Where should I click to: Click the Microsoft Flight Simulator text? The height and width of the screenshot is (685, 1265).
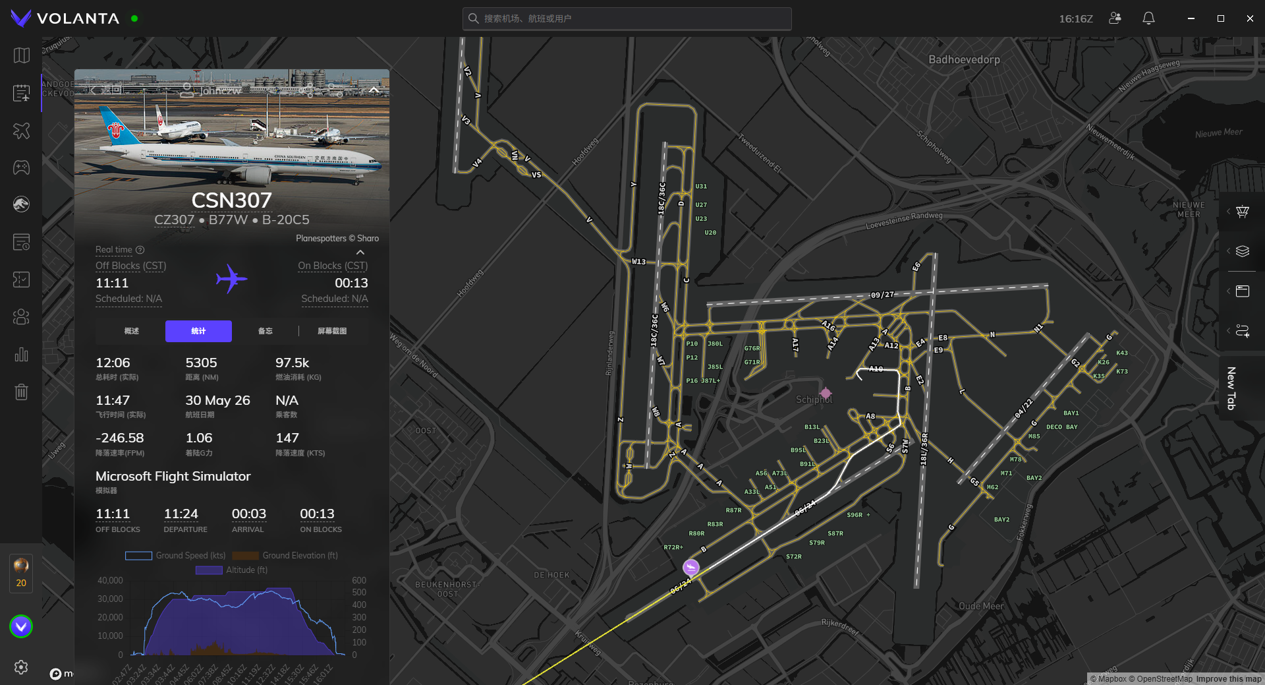click(173, 476)
